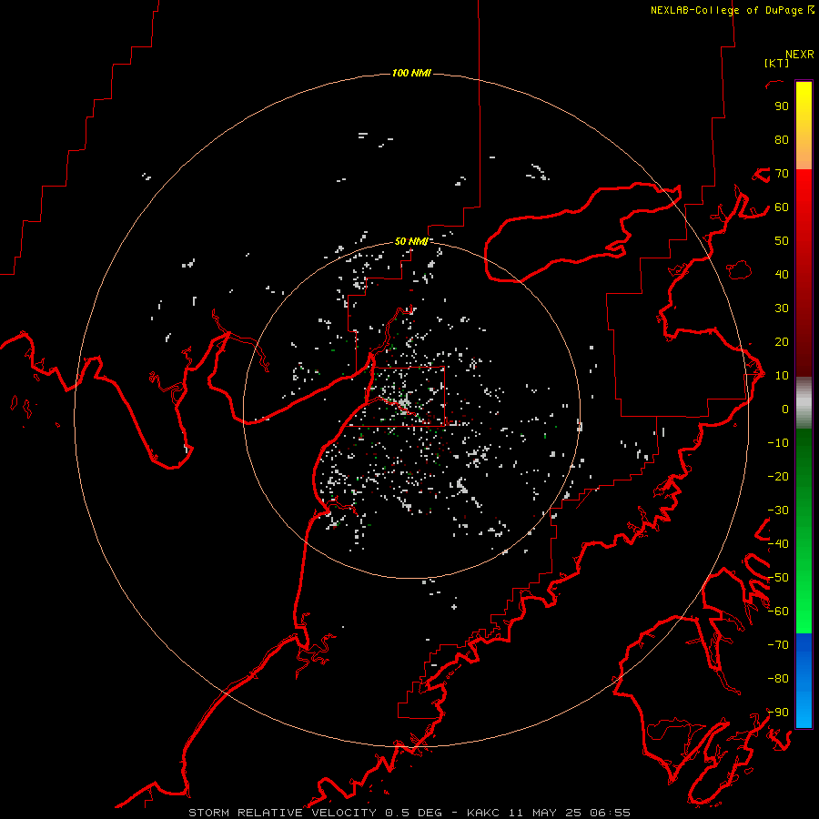
Task: Click the 90 value on velocity scale
Action: tap(782, 106)
